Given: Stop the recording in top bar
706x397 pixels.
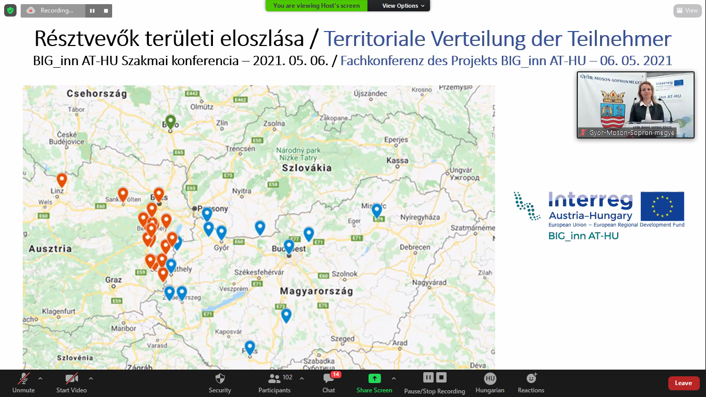Looking at the screenshot, I should click(106, 10).
